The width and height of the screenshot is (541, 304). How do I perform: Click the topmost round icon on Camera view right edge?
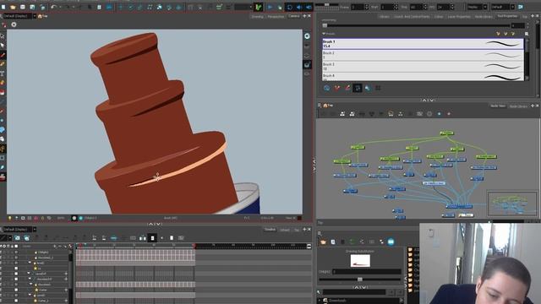pos(307,35)
